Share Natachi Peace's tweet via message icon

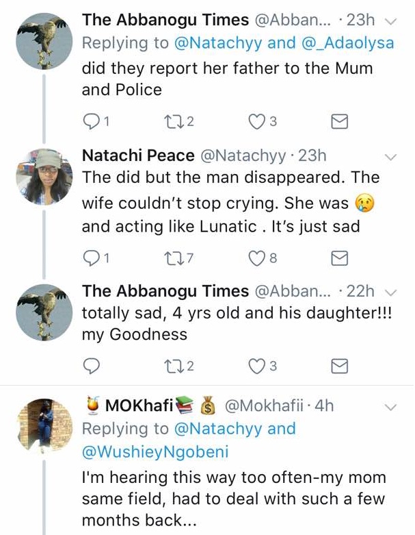click(340, 258)
